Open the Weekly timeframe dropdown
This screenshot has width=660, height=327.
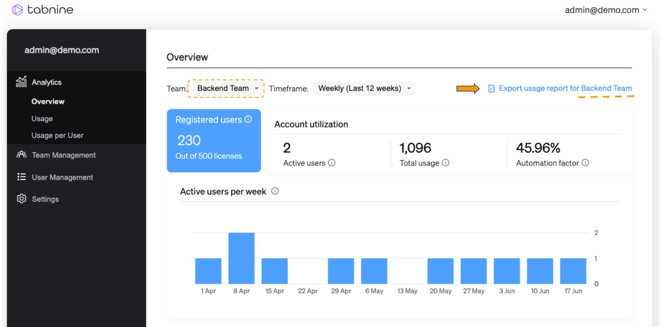point(364,89)
